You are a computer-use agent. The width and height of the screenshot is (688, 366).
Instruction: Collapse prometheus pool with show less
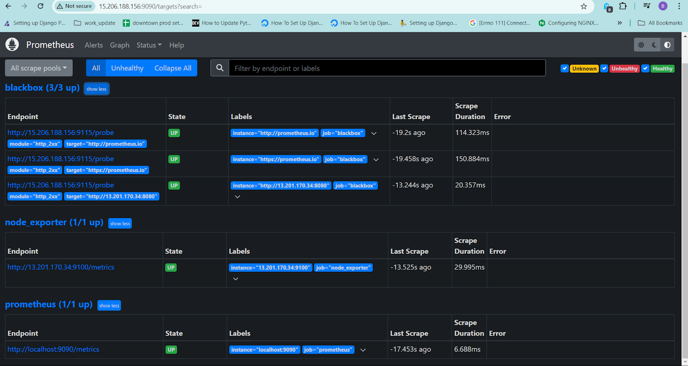point(109,305)
